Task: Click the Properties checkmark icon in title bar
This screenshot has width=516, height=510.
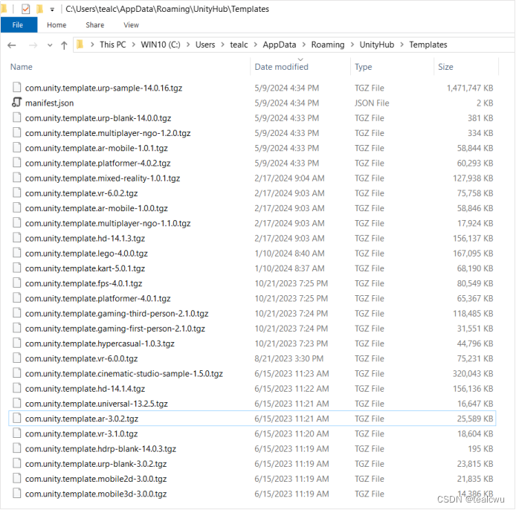Action: point(26,9)
